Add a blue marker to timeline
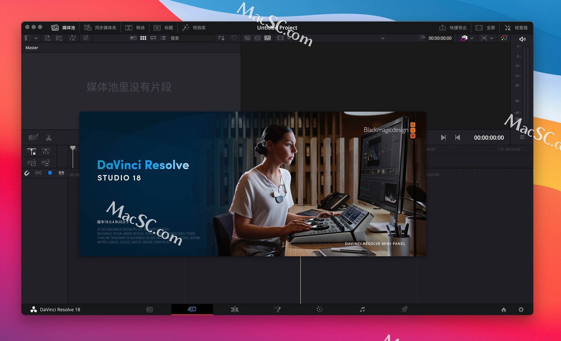This screenshot has height=341, width=561. click(50, 173)
